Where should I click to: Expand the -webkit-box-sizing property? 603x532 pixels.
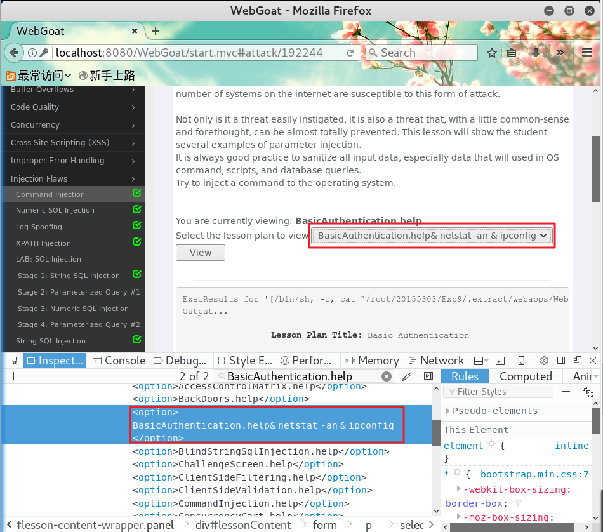point(458,489)
